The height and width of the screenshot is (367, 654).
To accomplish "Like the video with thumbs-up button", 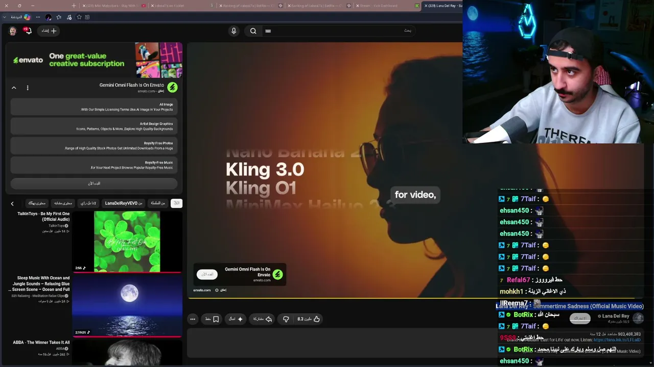I will (309, 319).
